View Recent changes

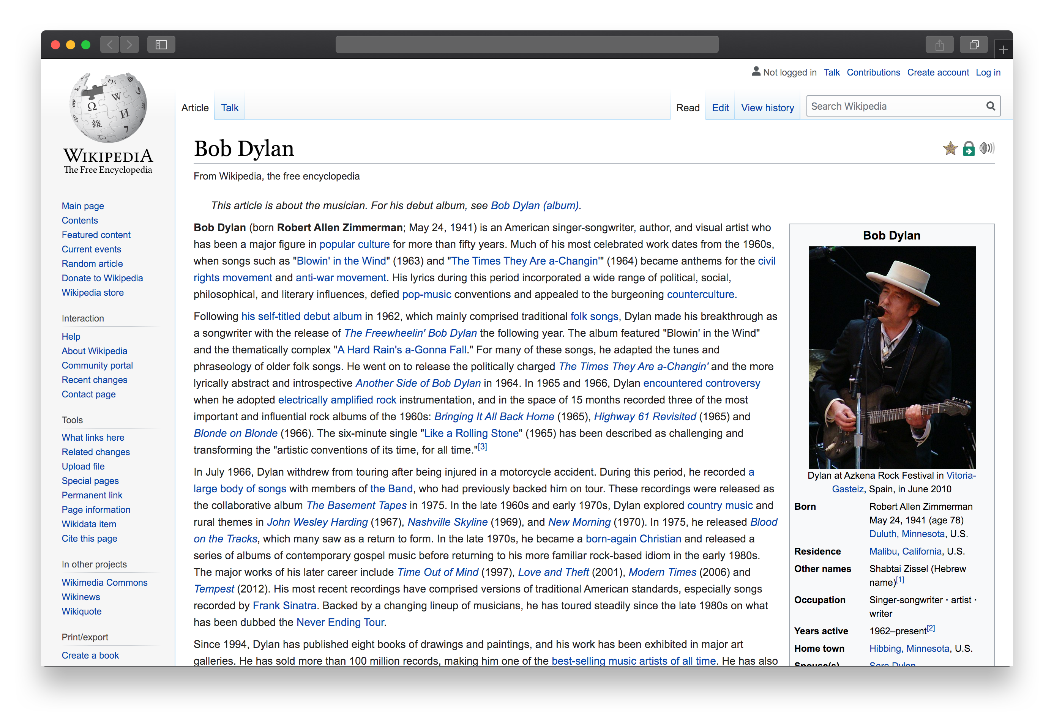point(95,380)
